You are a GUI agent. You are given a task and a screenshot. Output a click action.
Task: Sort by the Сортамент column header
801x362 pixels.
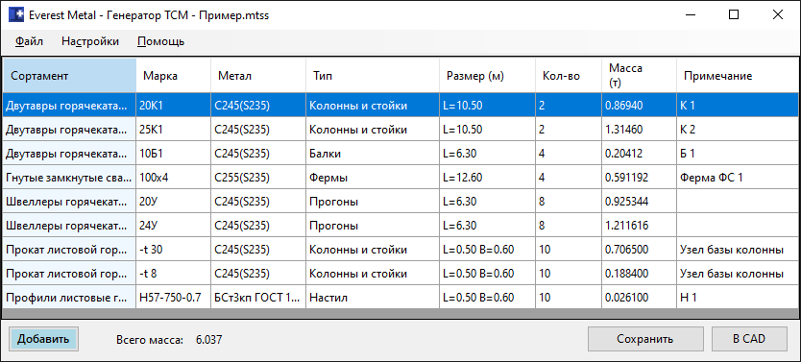click(x=69, y=76)
